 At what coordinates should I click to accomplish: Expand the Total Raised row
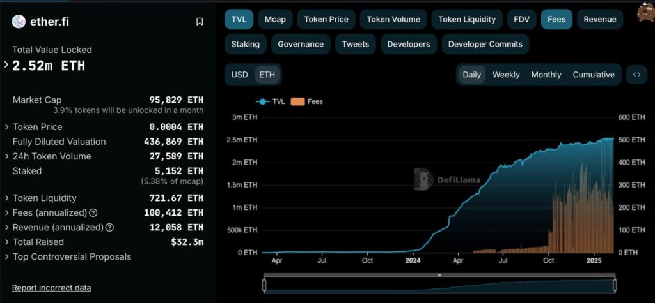pos(6,242)
